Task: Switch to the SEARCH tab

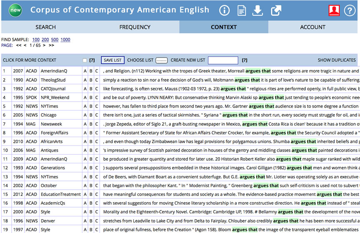Action: (45, 27)
